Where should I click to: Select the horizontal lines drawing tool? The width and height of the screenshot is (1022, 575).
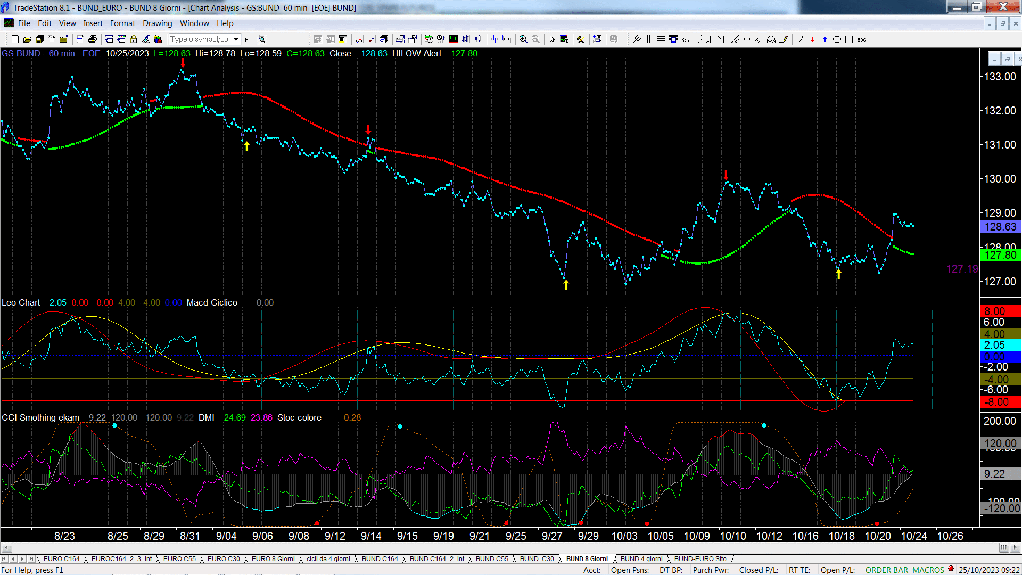click(x=661, y=39)
